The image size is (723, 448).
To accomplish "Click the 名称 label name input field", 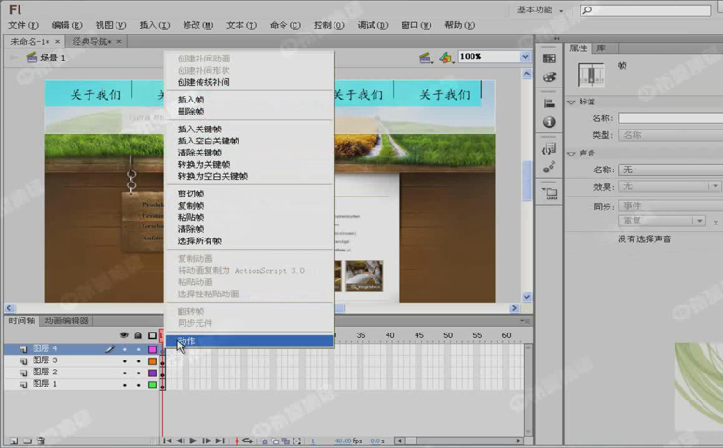I will point(669,118).
